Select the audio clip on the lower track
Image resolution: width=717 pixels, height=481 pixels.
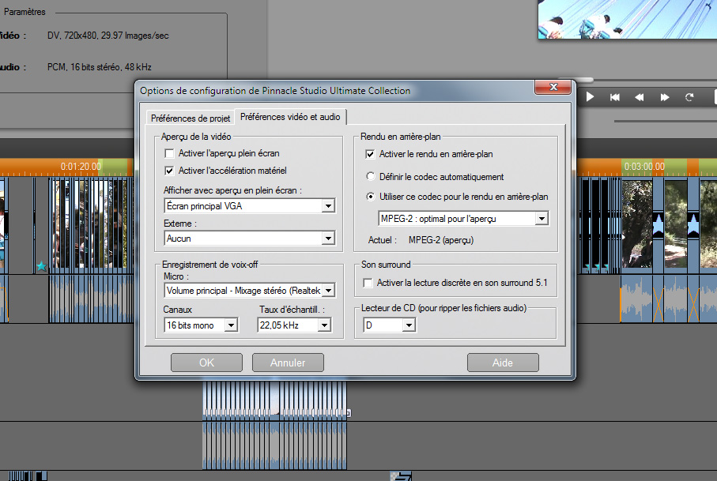pyautogui.click(x=274, y=445)
